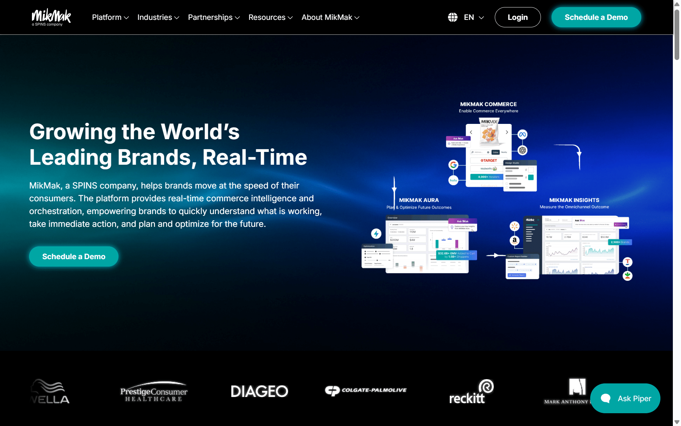Click the Ask Piper chat bubble icon
The image size is (681, 426).
(x=605, y=398)
